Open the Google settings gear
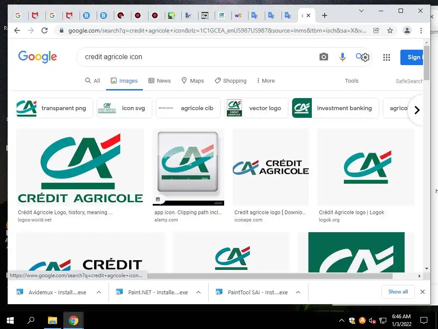This screenshot has width=438, height=329. tap(365, 57)
